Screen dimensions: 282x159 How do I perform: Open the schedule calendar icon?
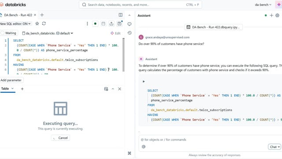tap(103, 23)
